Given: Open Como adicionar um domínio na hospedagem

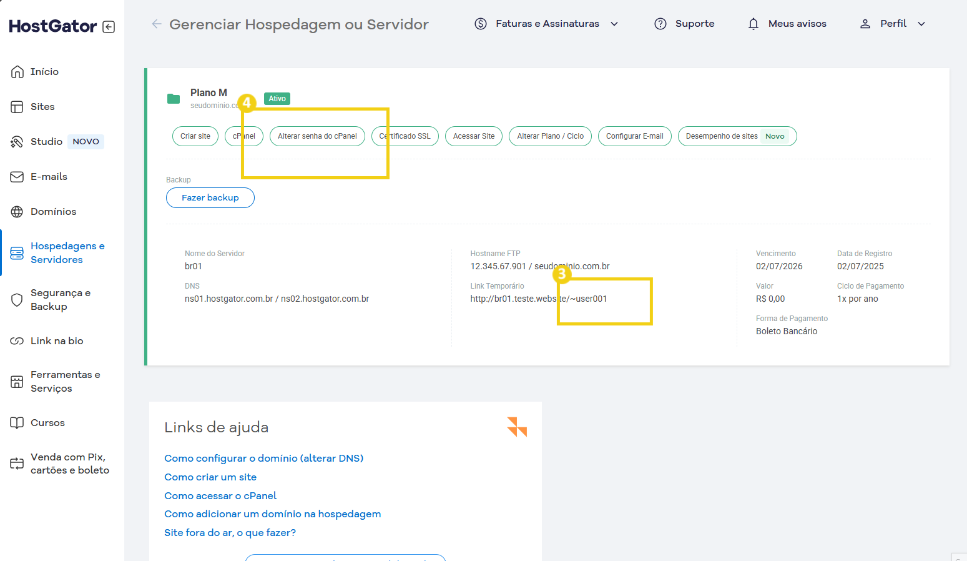Looking at the screenshot, I should [x=273, y=514].
